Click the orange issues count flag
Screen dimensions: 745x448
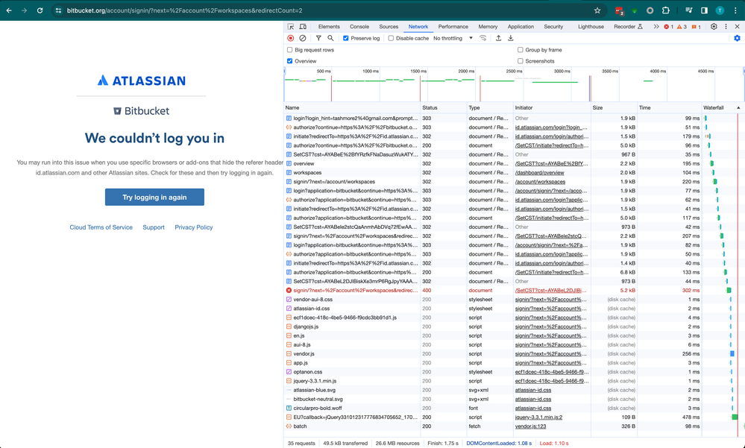point(696,27)
